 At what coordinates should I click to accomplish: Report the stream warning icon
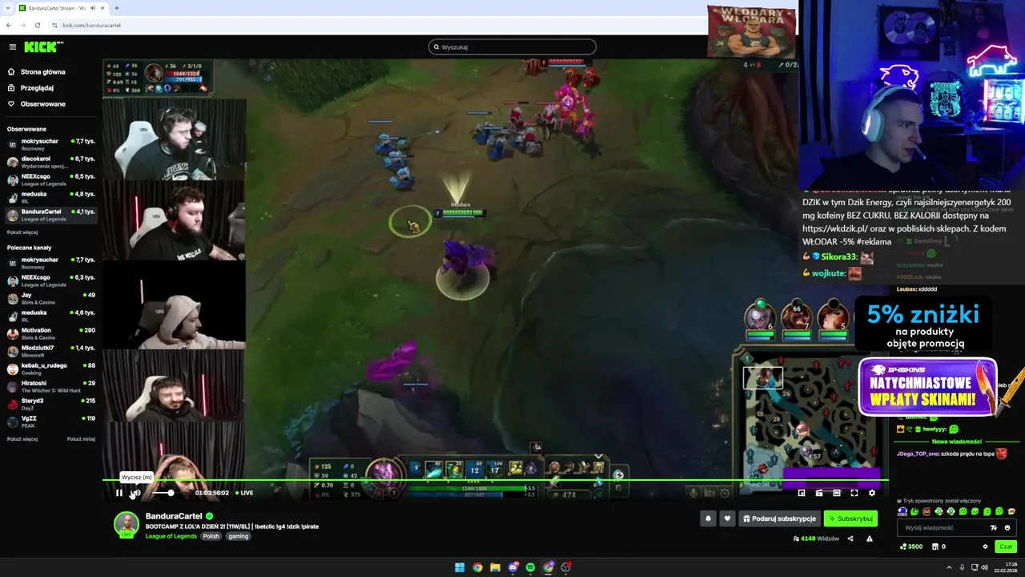[x=870, y=539]
